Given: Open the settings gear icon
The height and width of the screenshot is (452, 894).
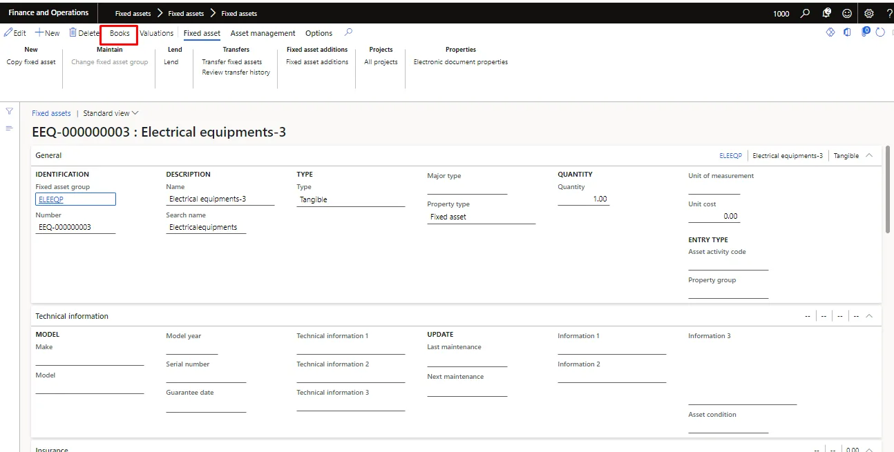Looking at the screenshot, I should (x=869, y=13).
